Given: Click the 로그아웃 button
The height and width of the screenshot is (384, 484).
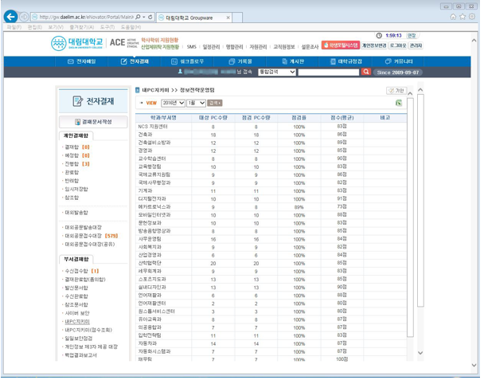Looking at the screenshot, I should tap(398, 45).
